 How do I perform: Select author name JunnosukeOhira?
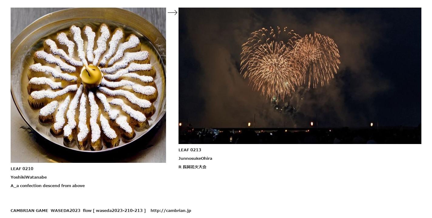tap(195, 158)
